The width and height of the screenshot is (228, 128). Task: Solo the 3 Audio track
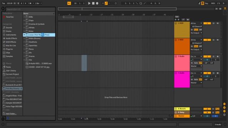click(213, 57)
